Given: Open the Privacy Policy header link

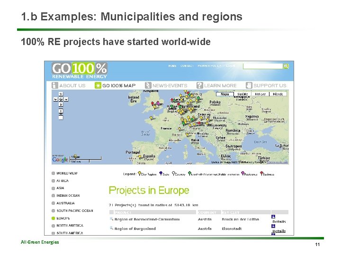Looking at the screenshot, I should tap(210, 66).
